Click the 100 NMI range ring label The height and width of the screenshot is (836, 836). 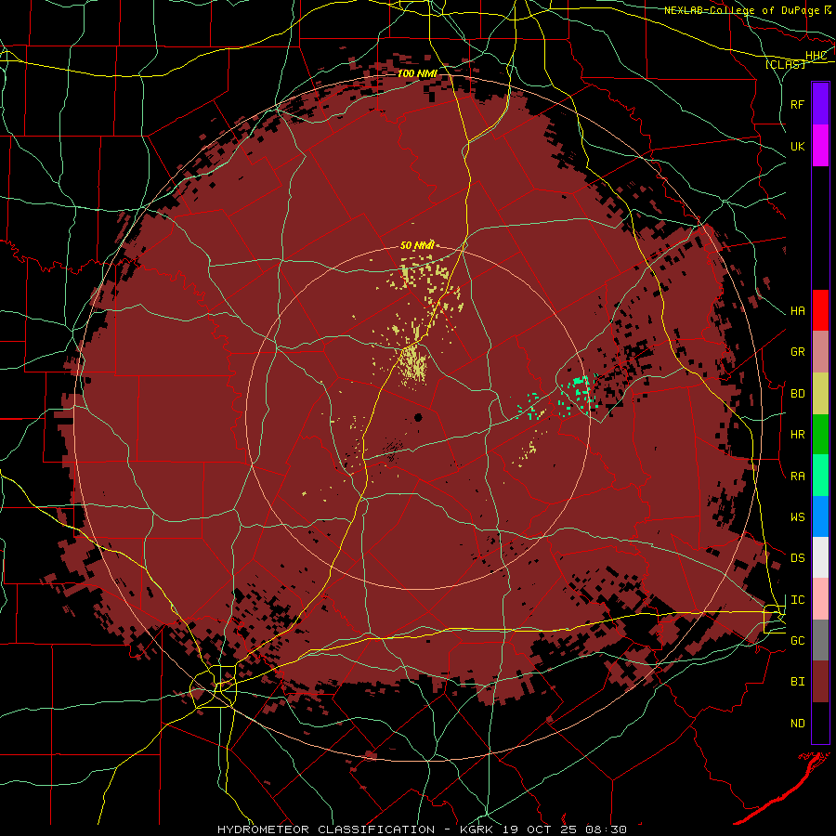(417, 73)
